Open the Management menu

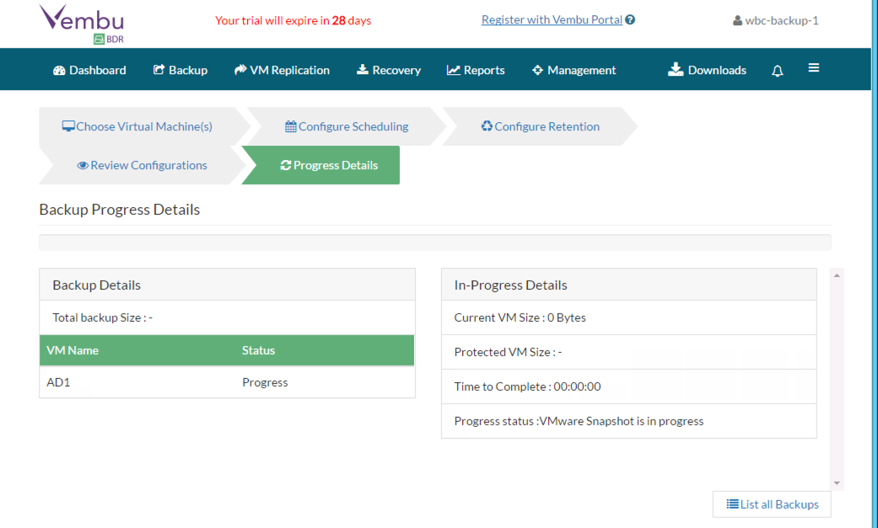(574, 71)
